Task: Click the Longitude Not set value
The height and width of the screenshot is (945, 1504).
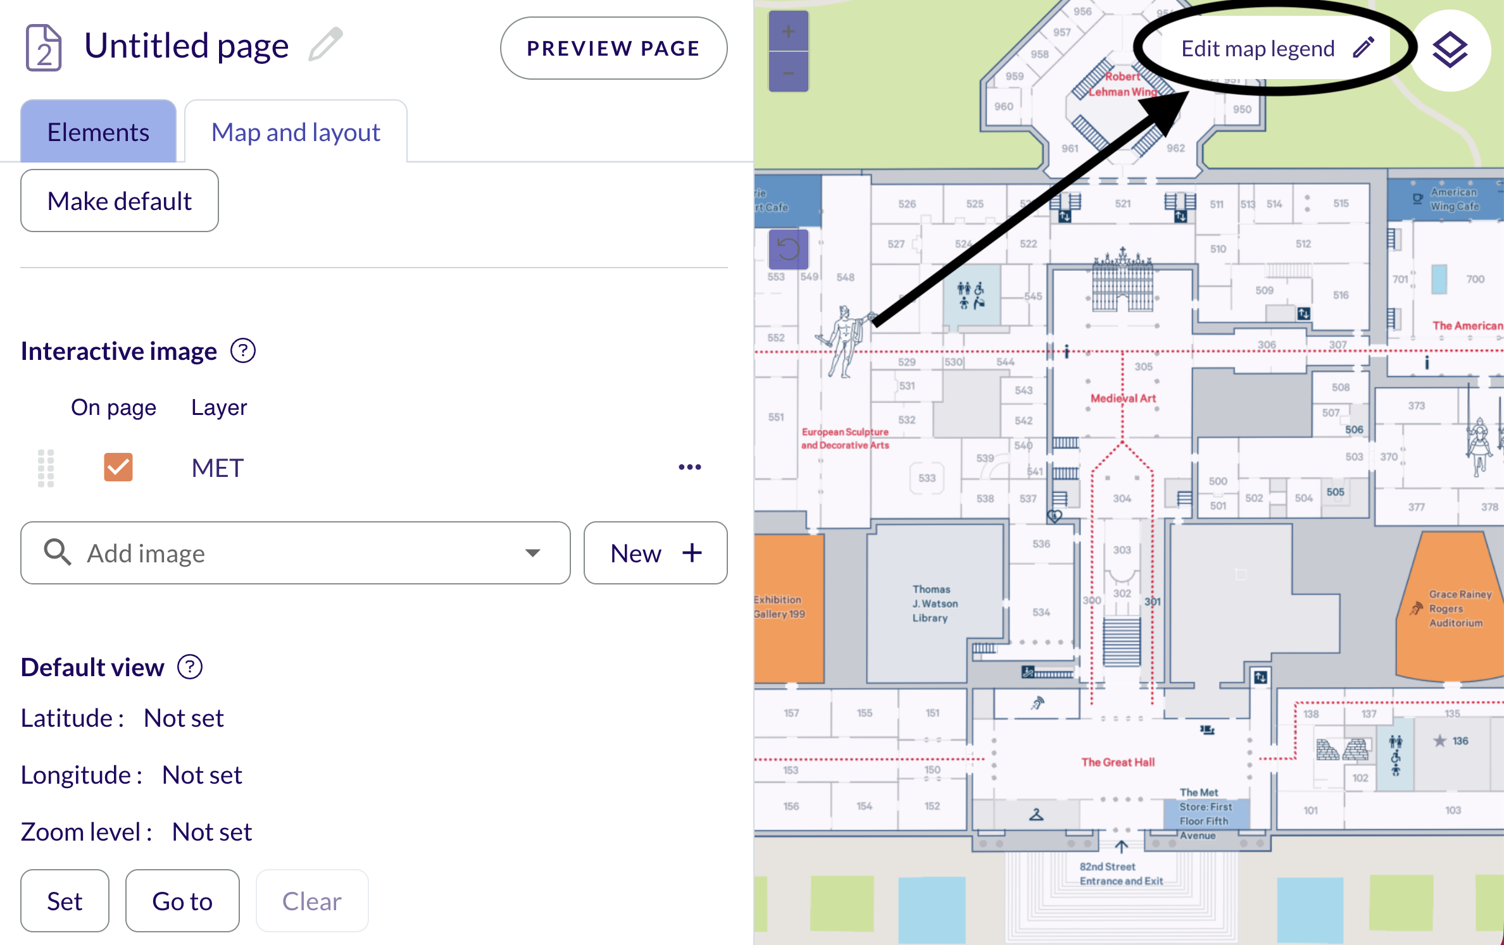Action: coord(202,775)
